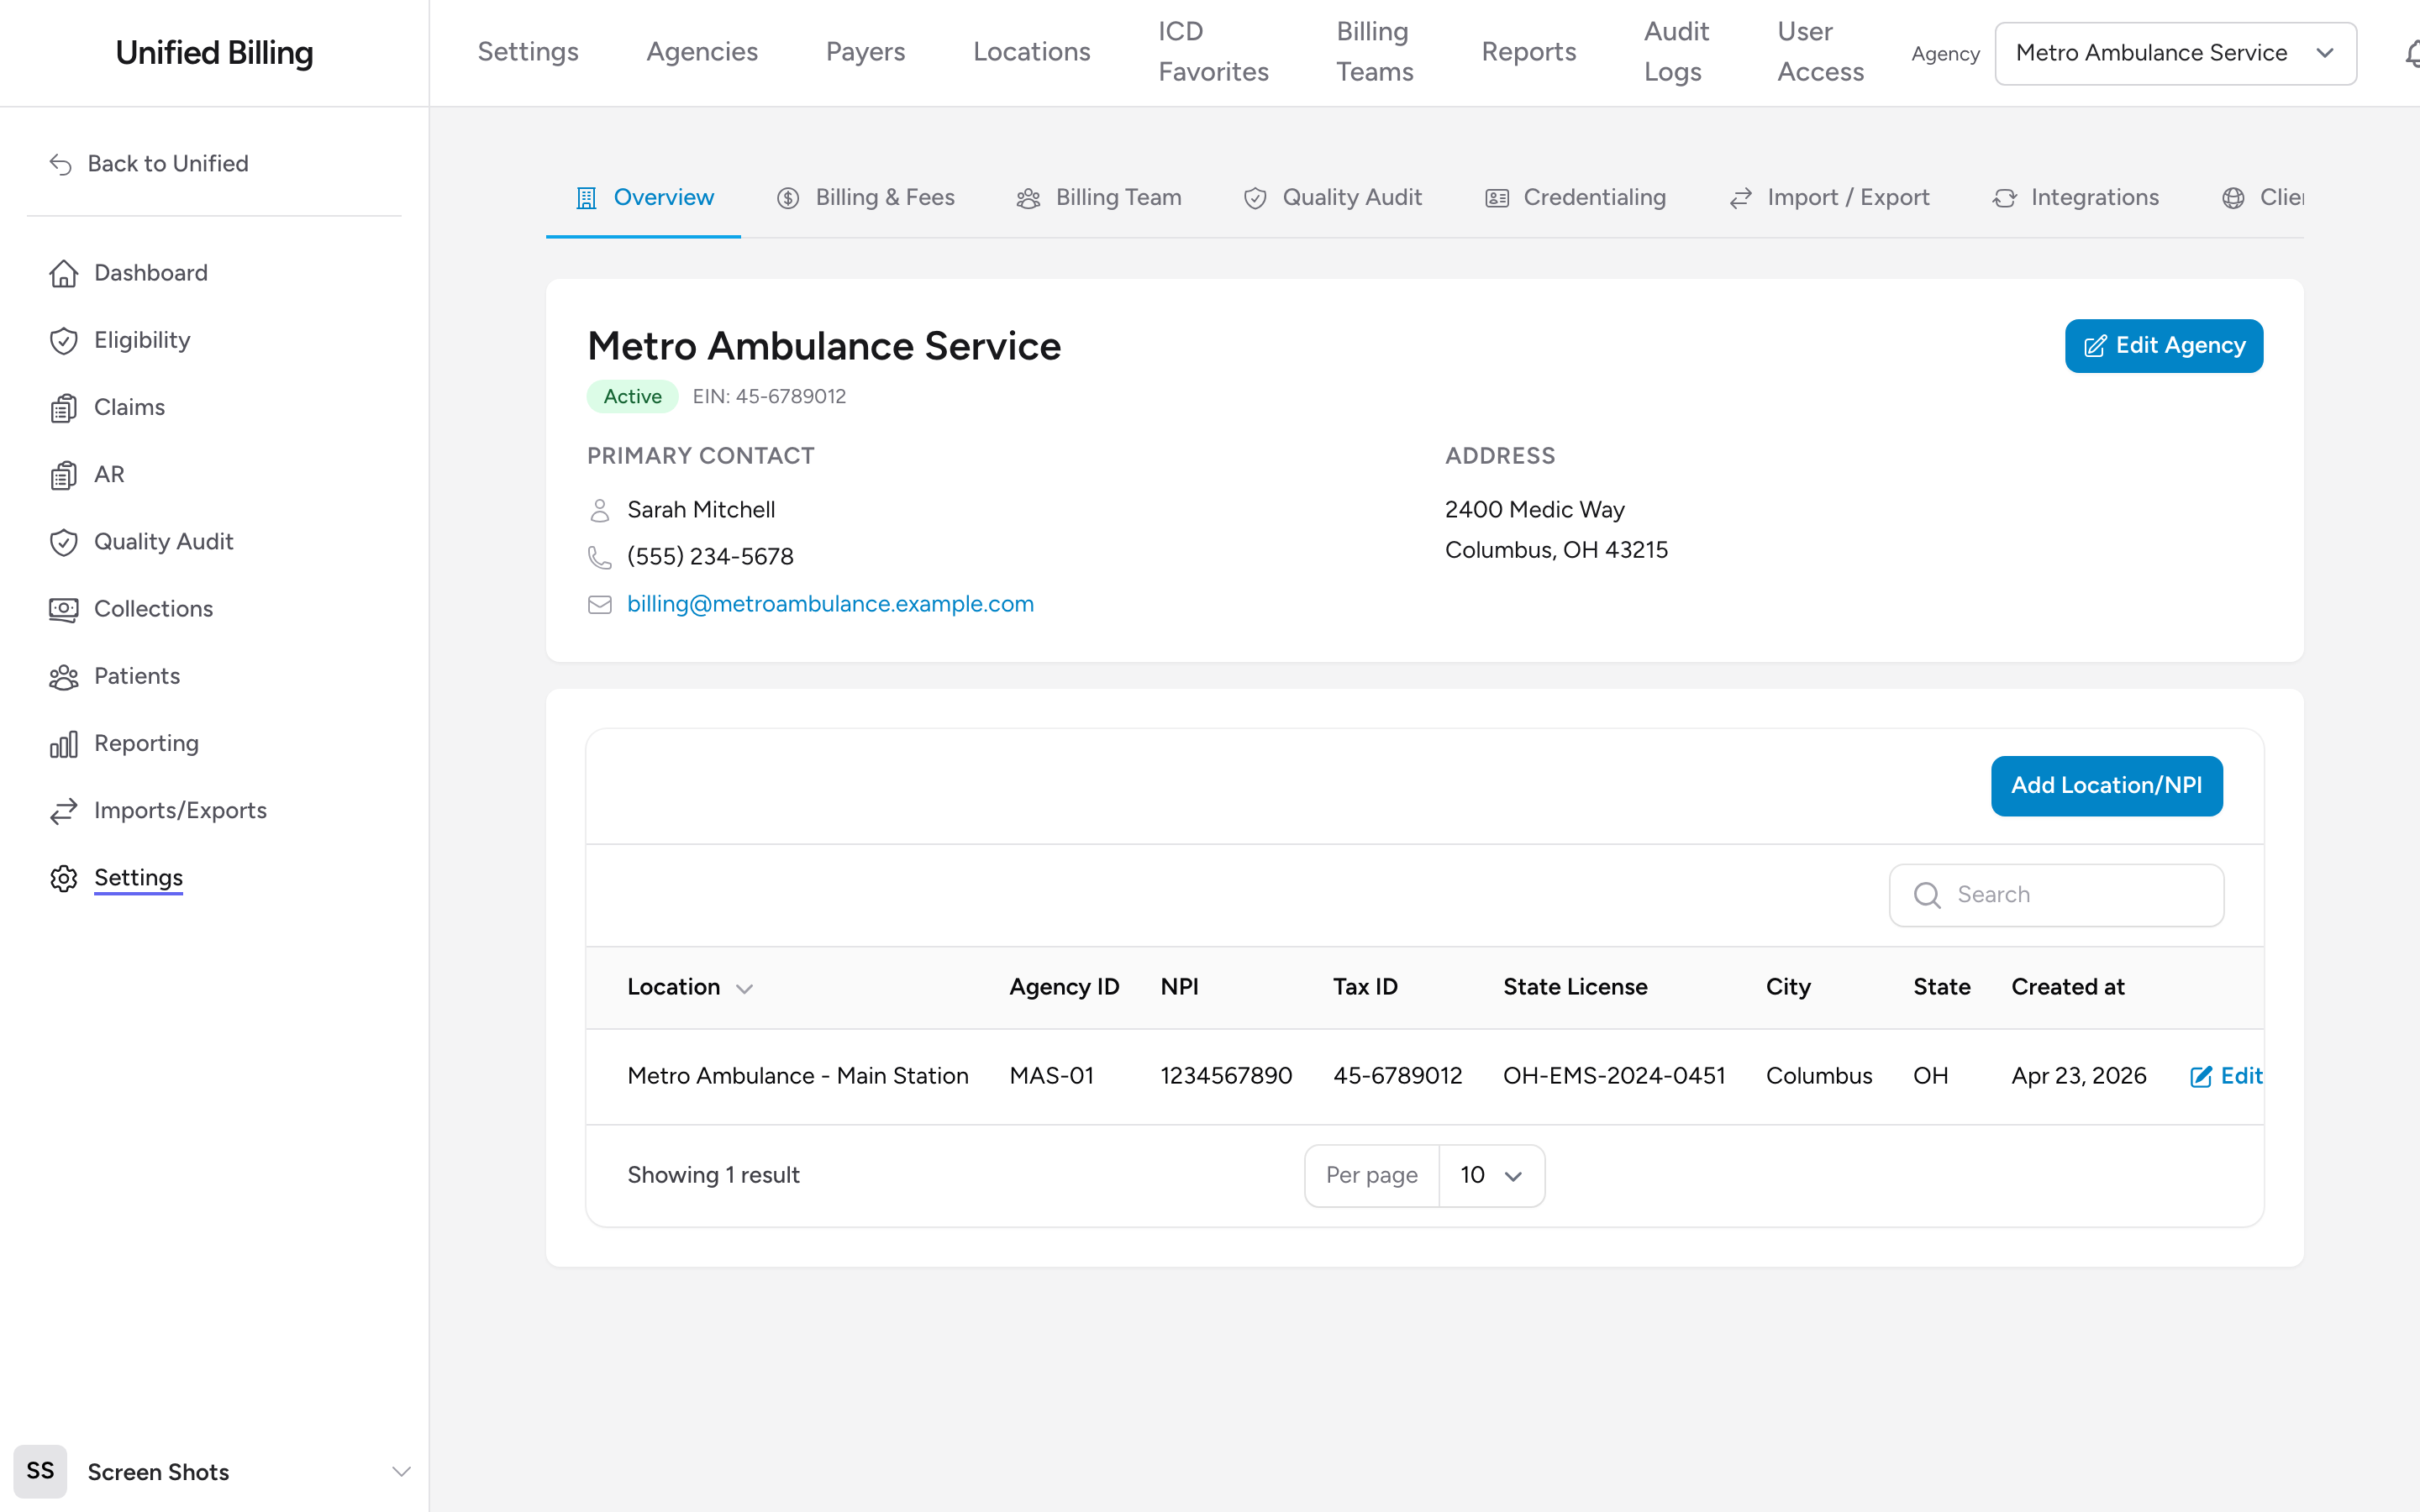Image resolution: width=2420 pixels, height=1512 pixels.
Task: Open Agencies in the top navigation
Action: pyautogui.click(x=702, y=52)
